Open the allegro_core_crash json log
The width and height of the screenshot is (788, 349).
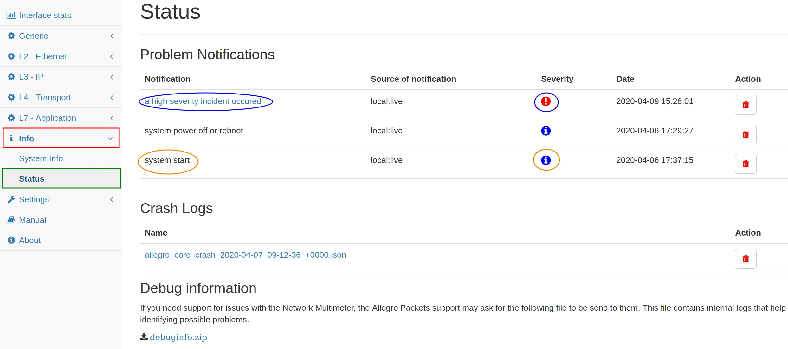(x=245, y=255)
